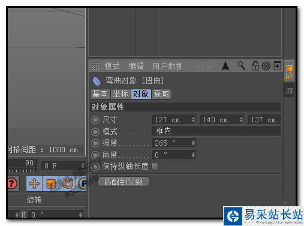The width and height of the screenshot is (304, 226).
Task: Click the 角度 0° field
Action: pos(174,155)
